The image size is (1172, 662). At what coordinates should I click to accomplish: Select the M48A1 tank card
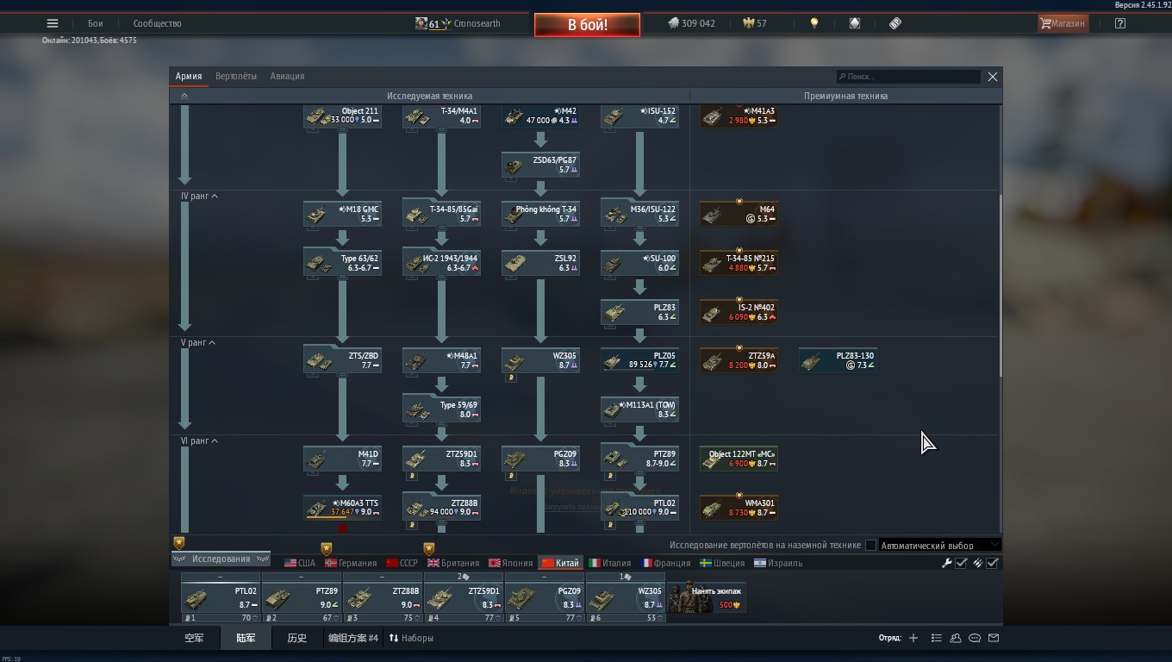pyautogui.click(x=441, y=361)
